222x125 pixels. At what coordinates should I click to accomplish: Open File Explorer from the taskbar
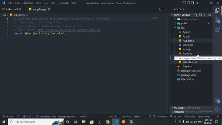pyautogui.click(x=84, y=122)
